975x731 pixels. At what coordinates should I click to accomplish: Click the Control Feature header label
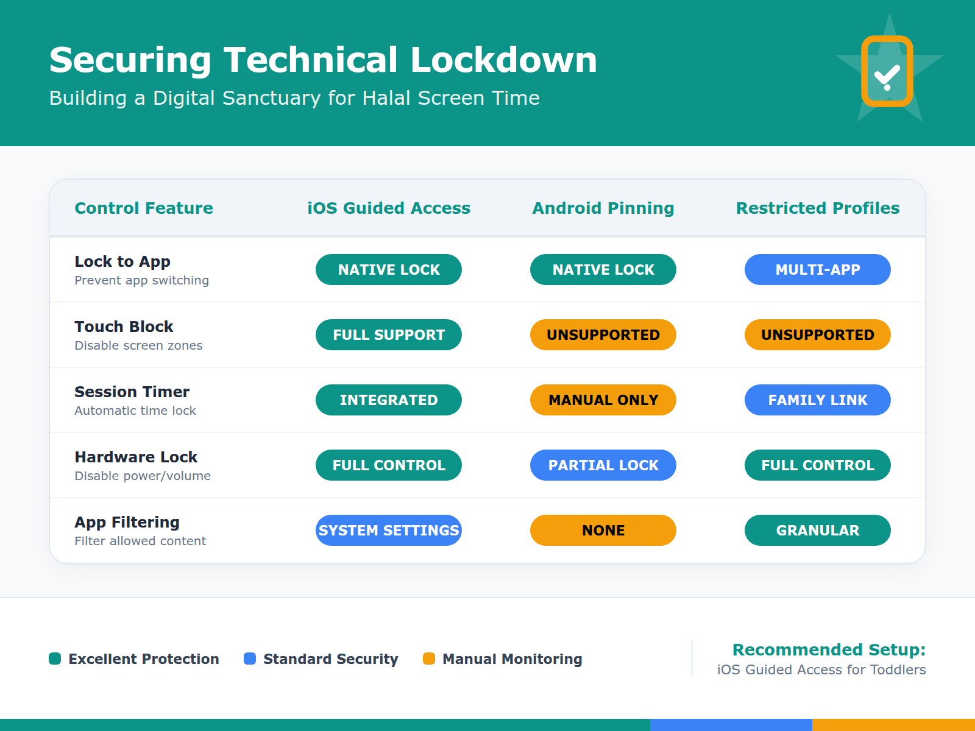tap(143, 208)
